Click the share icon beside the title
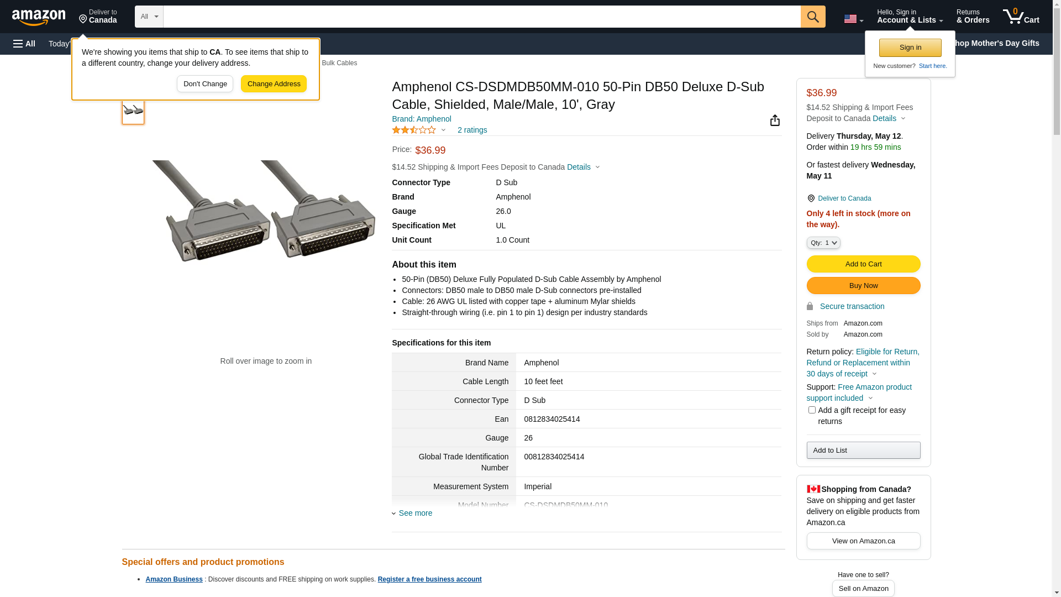This screenshot has height=597, width=1061. [x=775, y=121]
